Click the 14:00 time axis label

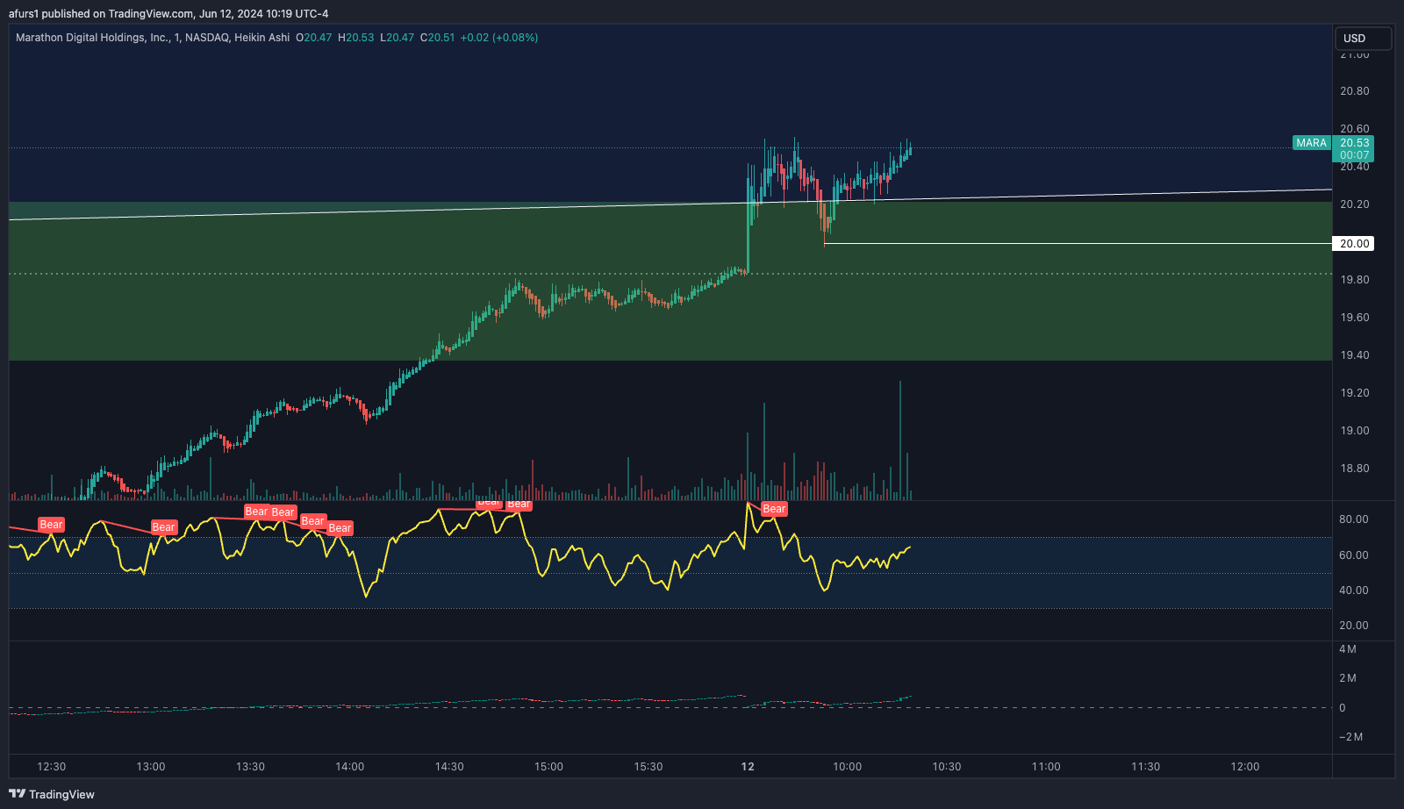[x=349, y=767]
